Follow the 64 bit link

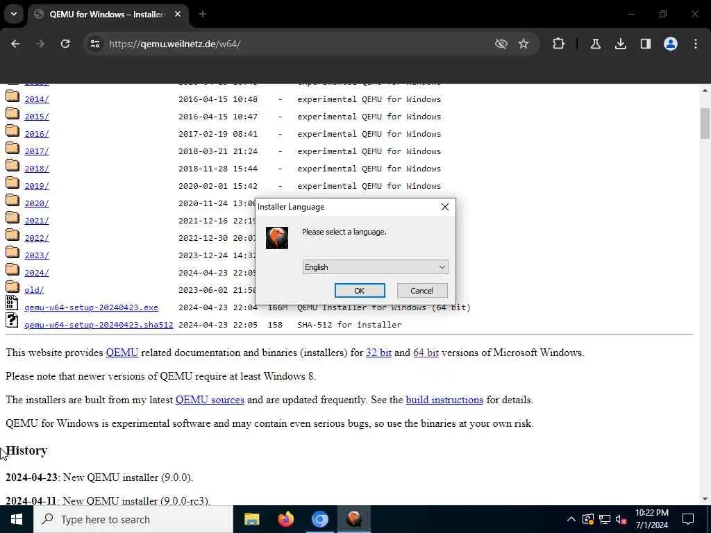(426, 353)
